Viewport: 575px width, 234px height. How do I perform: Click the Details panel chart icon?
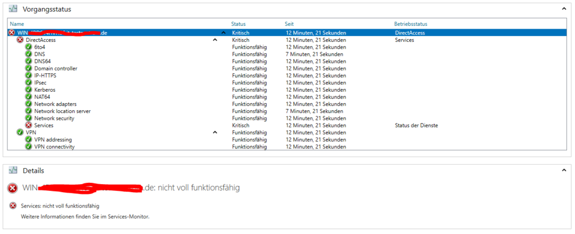(13, 170)
